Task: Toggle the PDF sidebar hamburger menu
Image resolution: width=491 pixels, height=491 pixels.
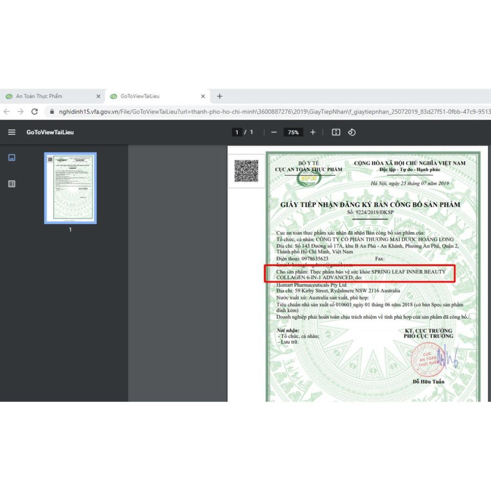Action: [x=12, y=132]
